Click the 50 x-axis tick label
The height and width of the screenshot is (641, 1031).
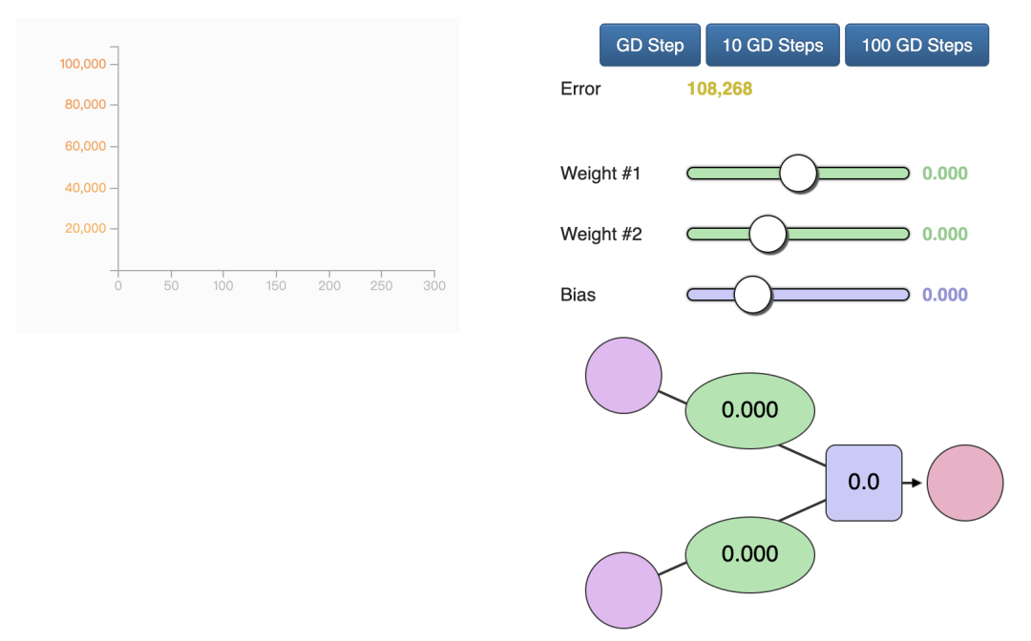tap(171, 286)
